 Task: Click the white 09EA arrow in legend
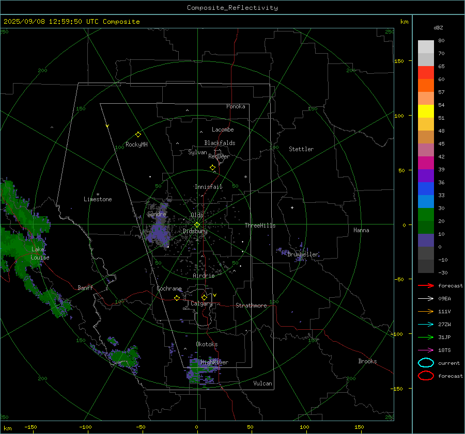point(426,299)
